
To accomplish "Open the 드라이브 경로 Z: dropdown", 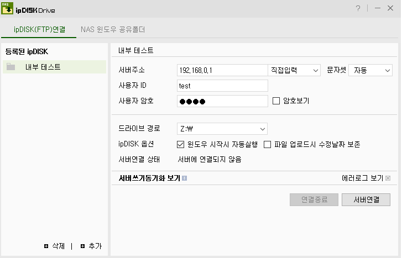I will [x=222, y=129].
